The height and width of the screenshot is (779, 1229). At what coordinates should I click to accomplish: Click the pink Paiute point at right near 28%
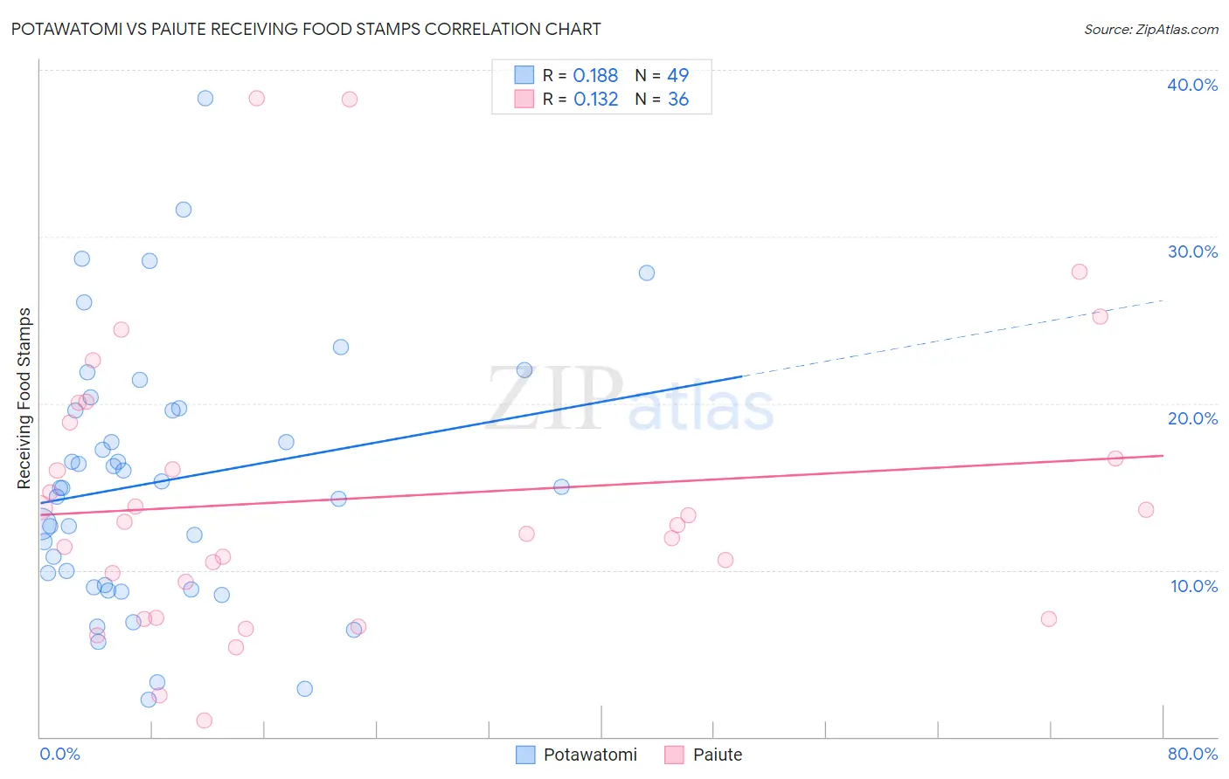pyautogui.click(x=1080, y=272)
